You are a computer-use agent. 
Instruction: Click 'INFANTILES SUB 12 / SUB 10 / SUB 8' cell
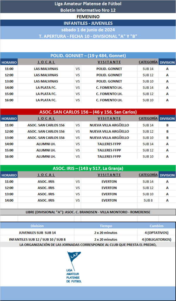37,239
